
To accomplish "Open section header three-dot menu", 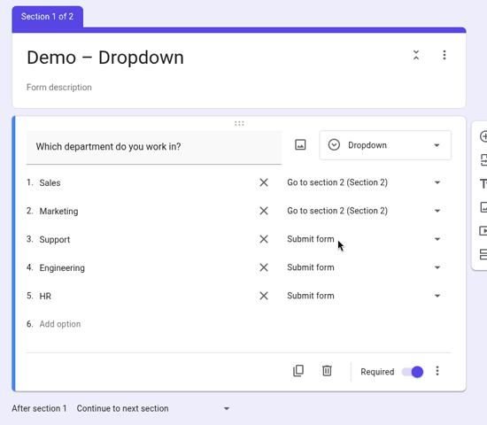I will tap(444, 55).
